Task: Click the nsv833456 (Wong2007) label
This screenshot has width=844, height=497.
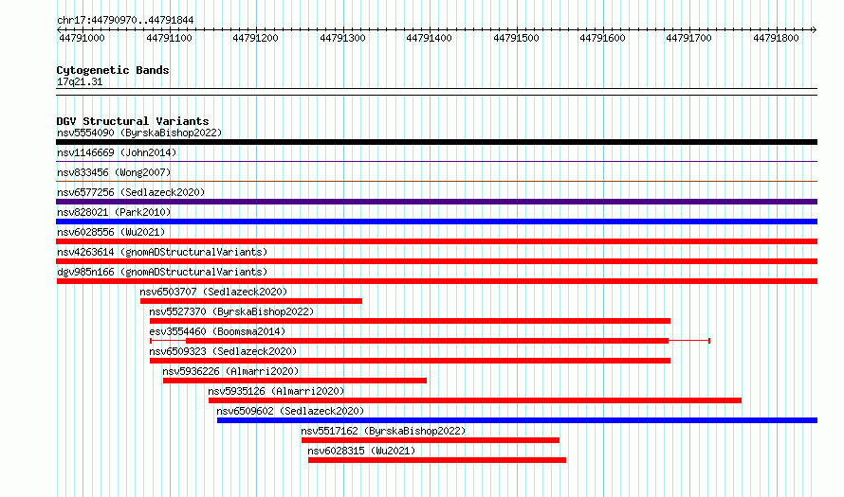Action: pyautogui.click(x=114, y=172)
